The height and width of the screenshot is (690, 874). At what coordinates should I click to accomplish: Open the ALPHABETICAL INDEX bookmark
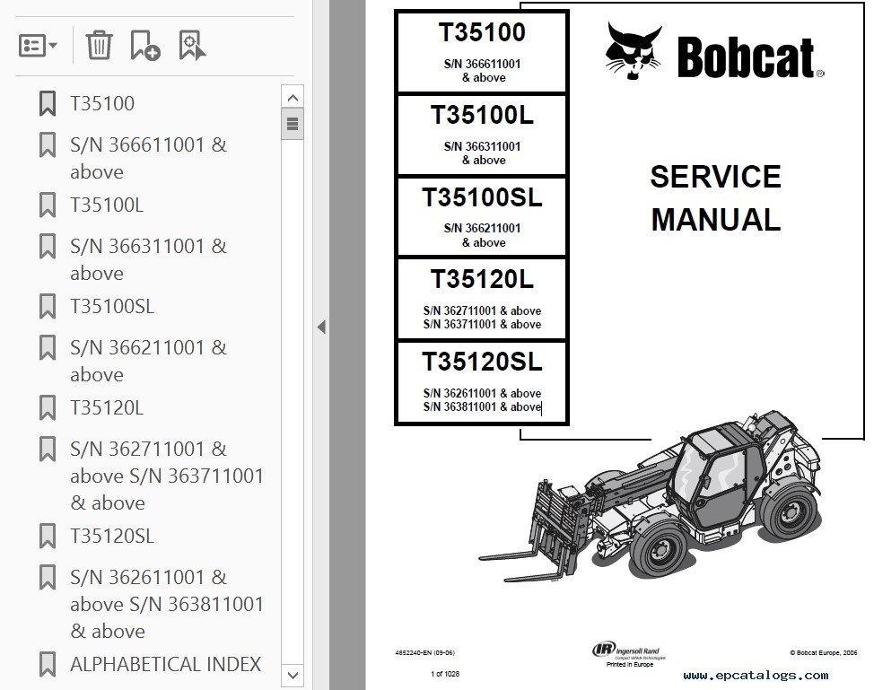[x=165, y=664]
